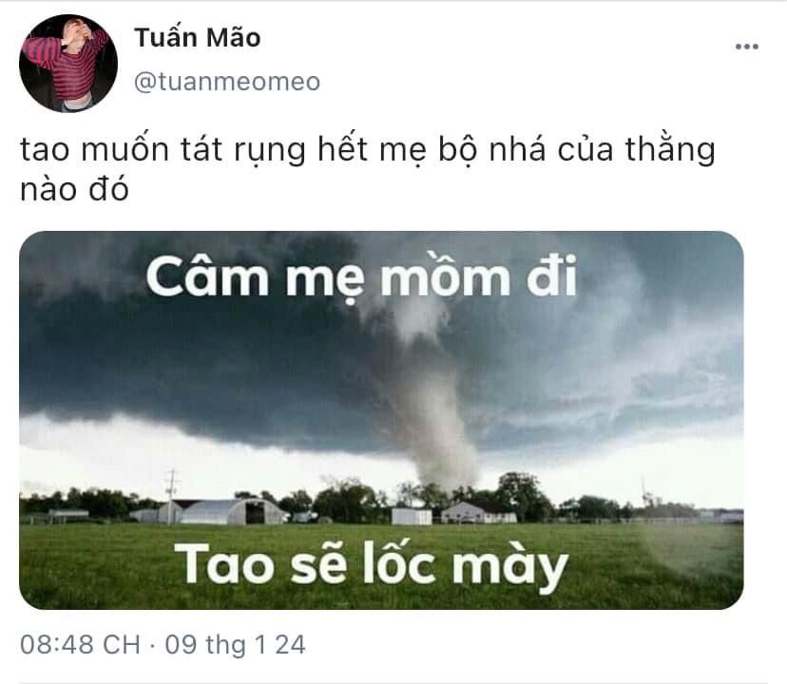Click the words "nào đó" in the tweet

coord(74,189)
